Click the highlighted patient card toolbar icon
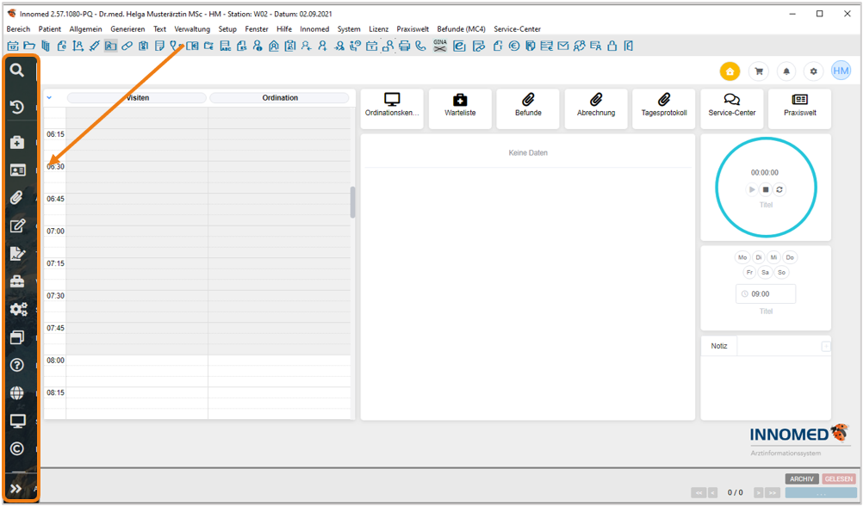Image resolution: width=863 pixels, height=506 pixels. 110,46
